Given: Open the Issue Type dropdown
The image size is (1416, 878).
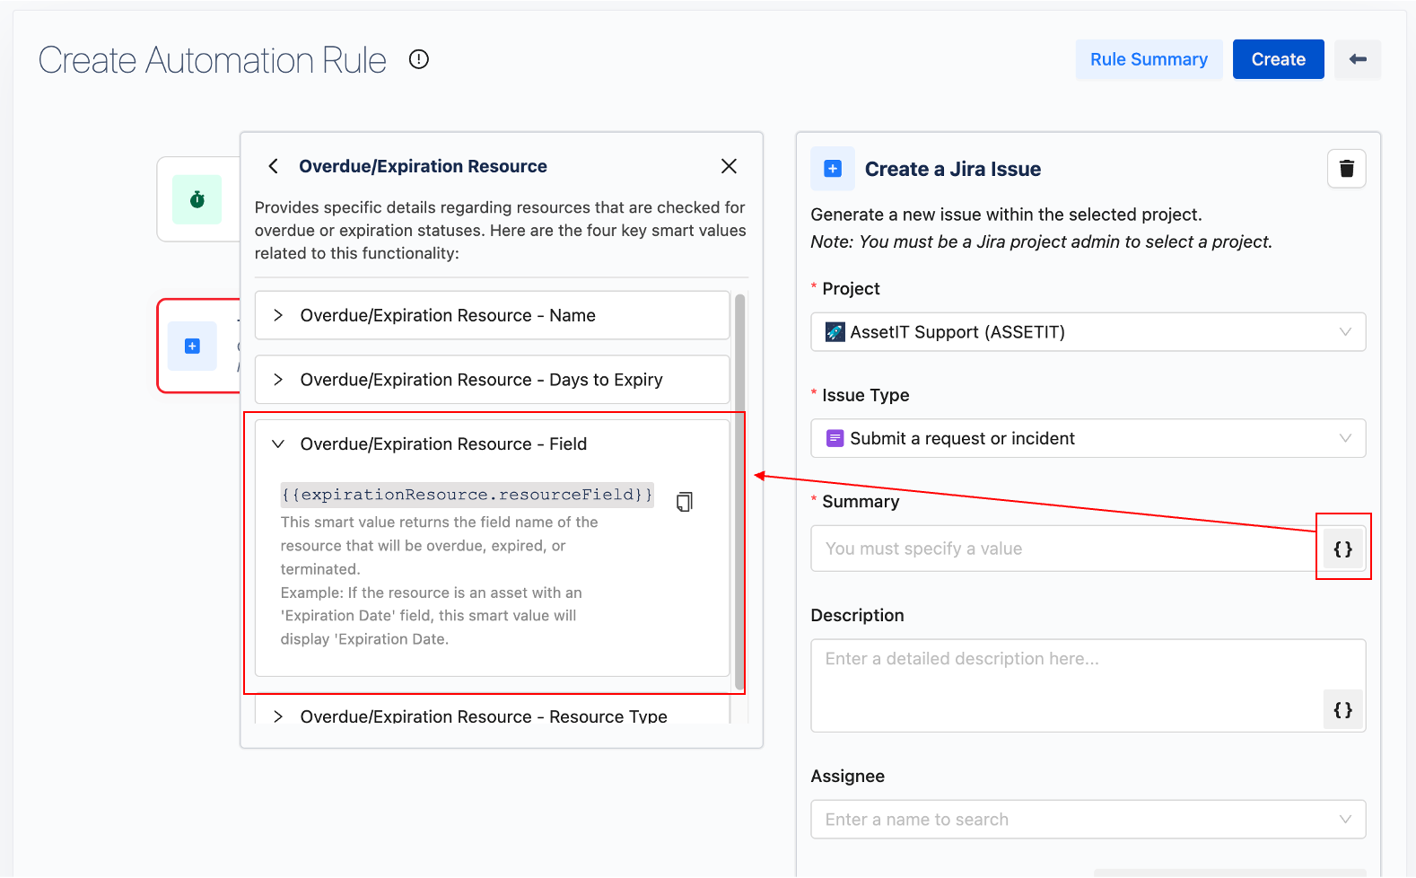Looking at the screenshot, I should (1088, 439).
